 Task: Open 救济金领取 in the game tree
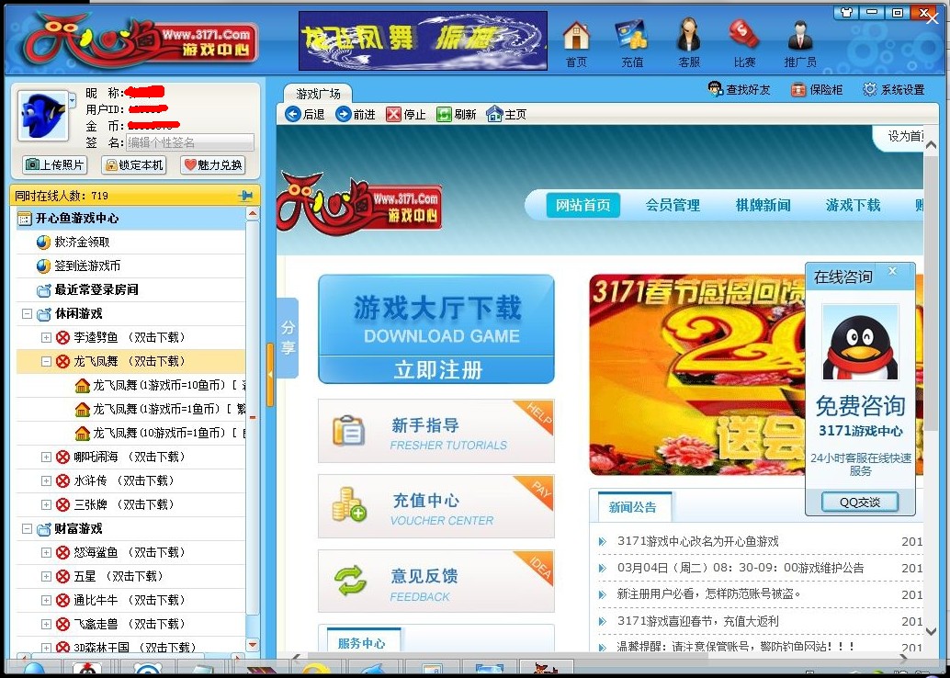point(82,243)
